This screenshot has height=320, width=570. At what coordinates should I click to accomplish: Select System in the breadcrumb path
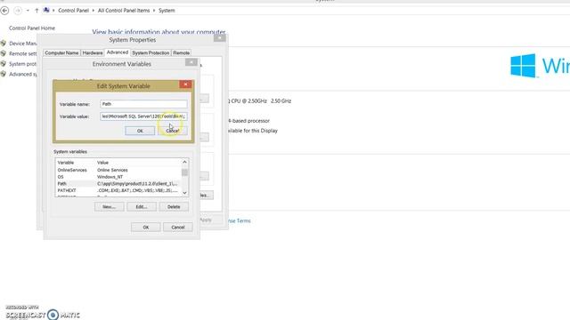click(167, 11)
